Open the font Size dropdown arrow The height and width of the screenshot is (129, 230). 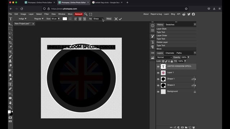[59, 19]
